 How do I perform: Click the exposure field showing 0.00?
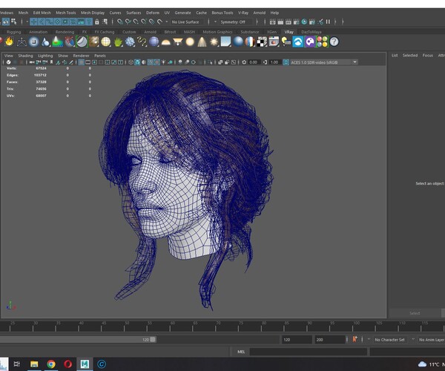(x=253, y=62)
